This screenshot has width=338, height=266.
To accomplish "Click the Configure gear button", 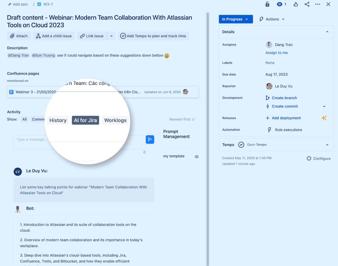I will click(318, 158).
